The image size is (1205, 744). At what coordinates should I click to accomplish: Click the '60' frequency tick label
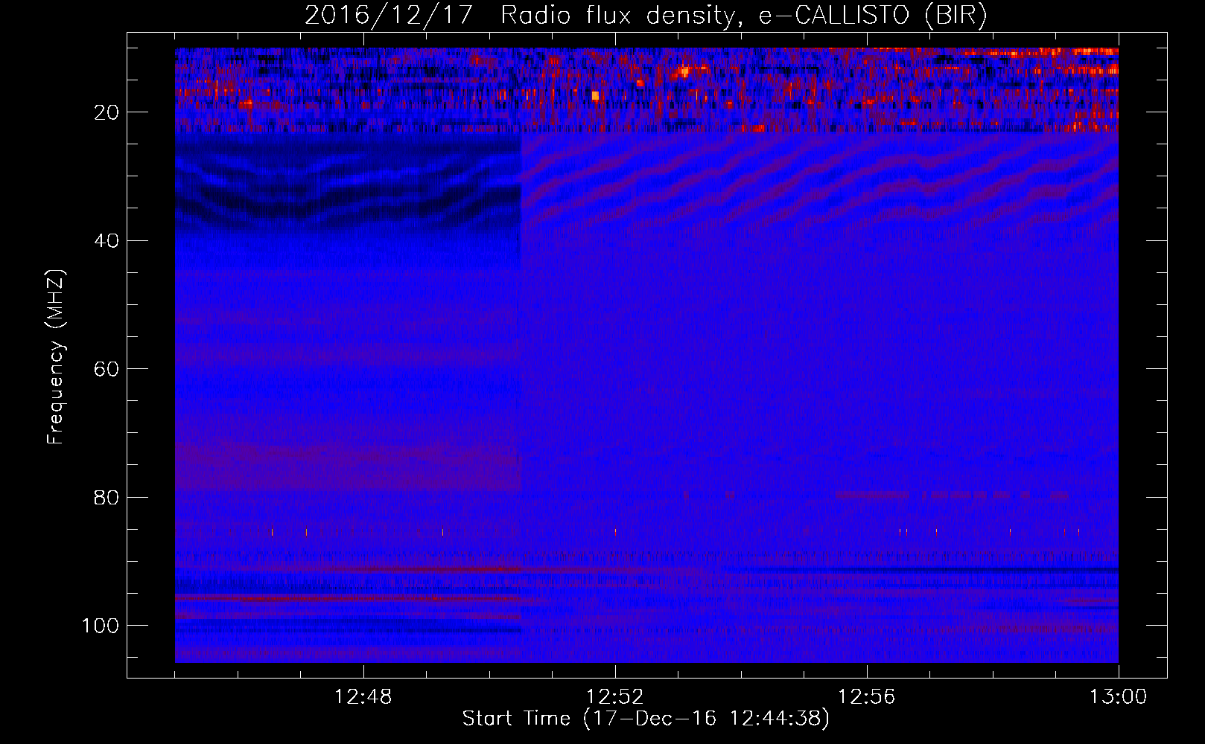tap(107, 369)
